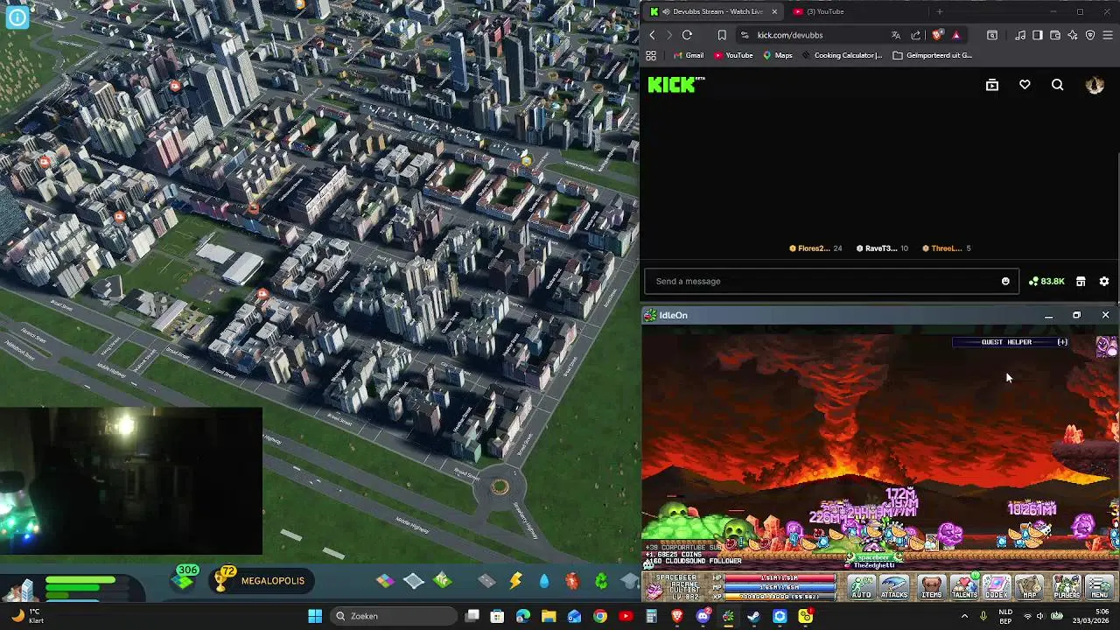
Task: Open Kick user profile avatar
Action: pos(1095,85)
